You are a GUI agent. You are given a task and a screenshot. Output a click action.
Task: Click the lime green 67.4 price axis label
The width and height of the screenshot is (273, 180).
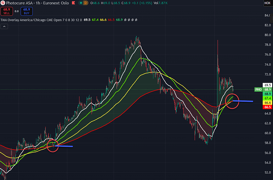click(x=267, y=98)
